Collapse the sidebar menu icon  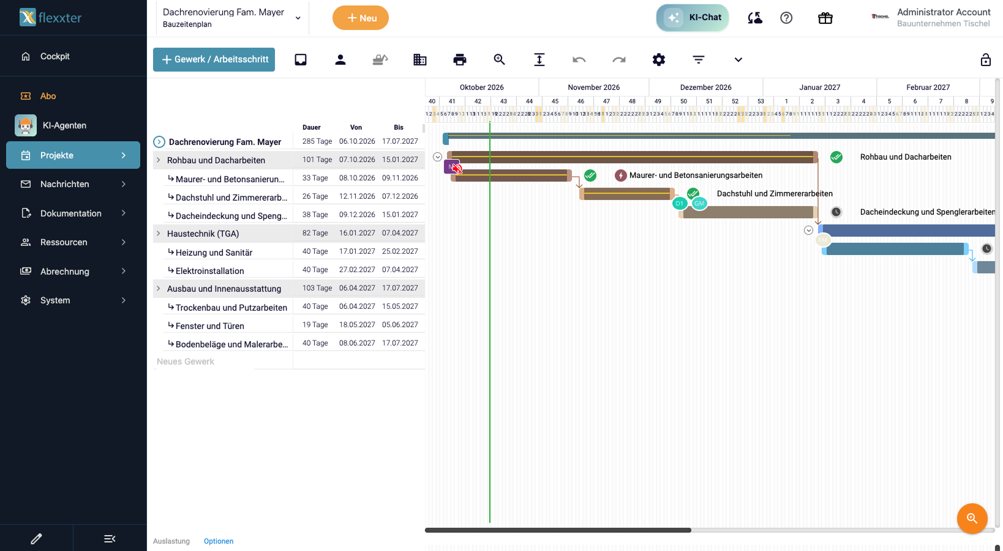[110, 539]
